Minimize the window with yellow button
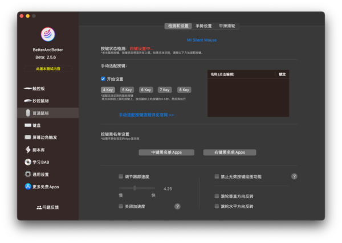Viewport: 342px width, 243px height. click(x=28, y=16)
